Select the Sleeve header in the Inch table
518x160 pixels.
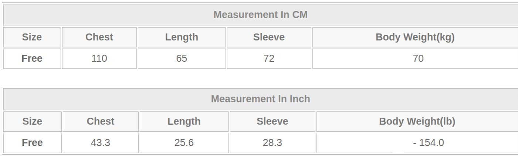pyautogui.click(x=272, y=121)
